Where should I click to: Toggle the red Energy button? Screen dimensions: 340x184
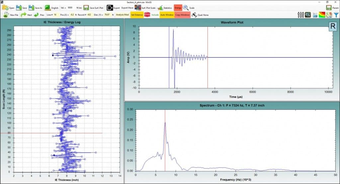(178, 8)
